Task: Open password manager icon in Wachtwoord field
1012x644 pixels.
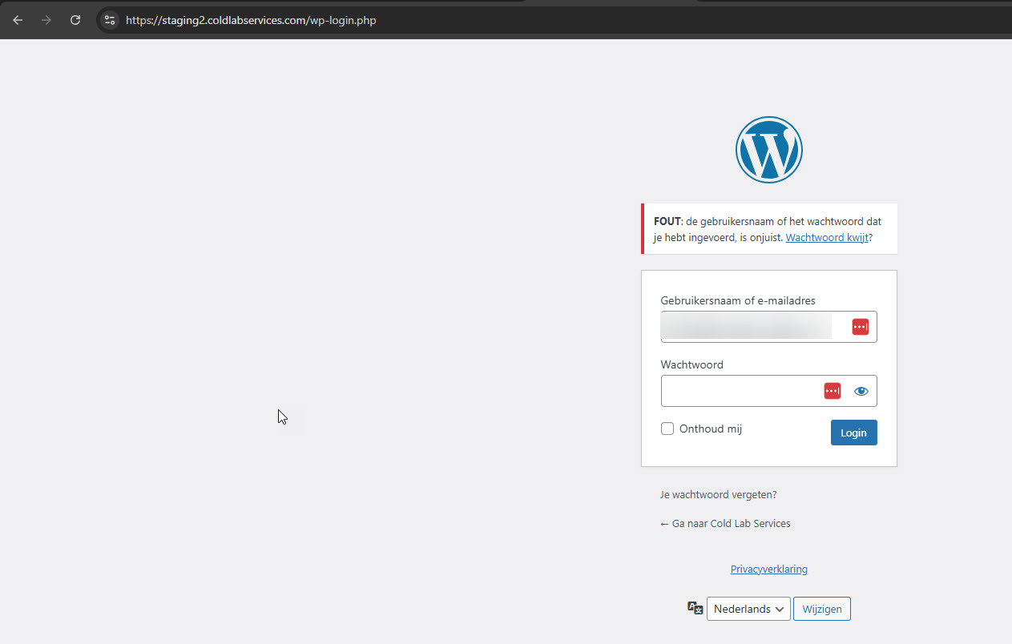Action: 833,391
